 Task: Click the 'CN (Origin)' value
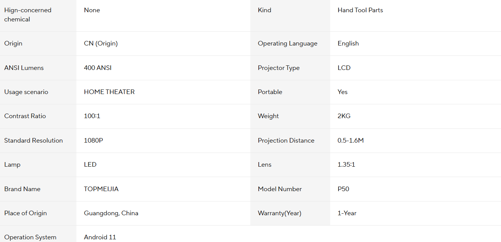(101, 43)
